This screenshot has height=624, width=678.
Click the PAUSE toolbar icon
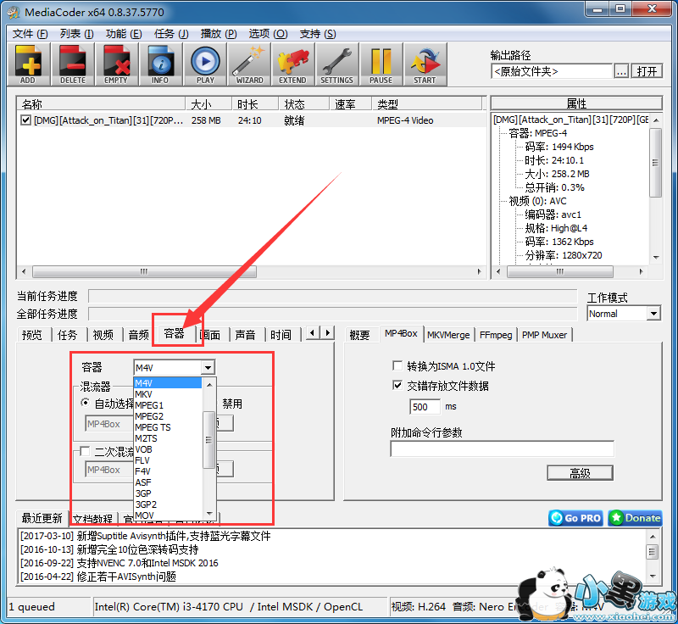(x=381, y=64)
